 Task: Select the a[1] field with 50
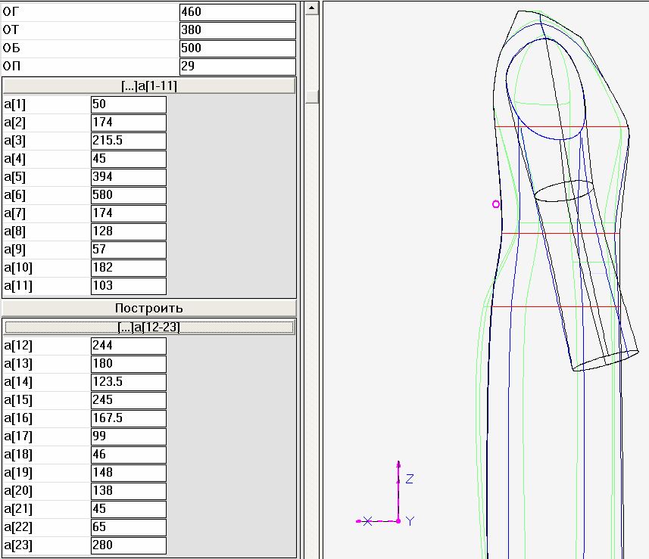point(129,104)
